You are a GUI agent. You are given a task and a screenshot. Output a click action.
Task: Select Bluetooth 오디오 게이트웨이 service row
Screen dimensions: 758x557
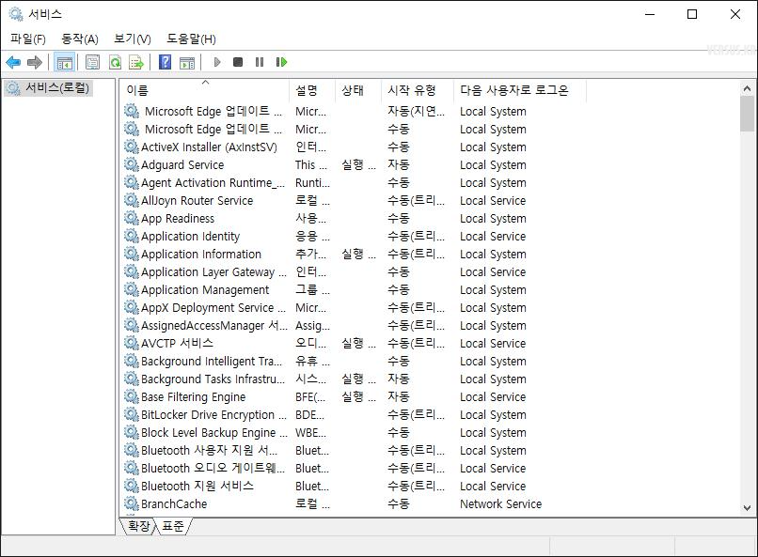coord(354,468)
